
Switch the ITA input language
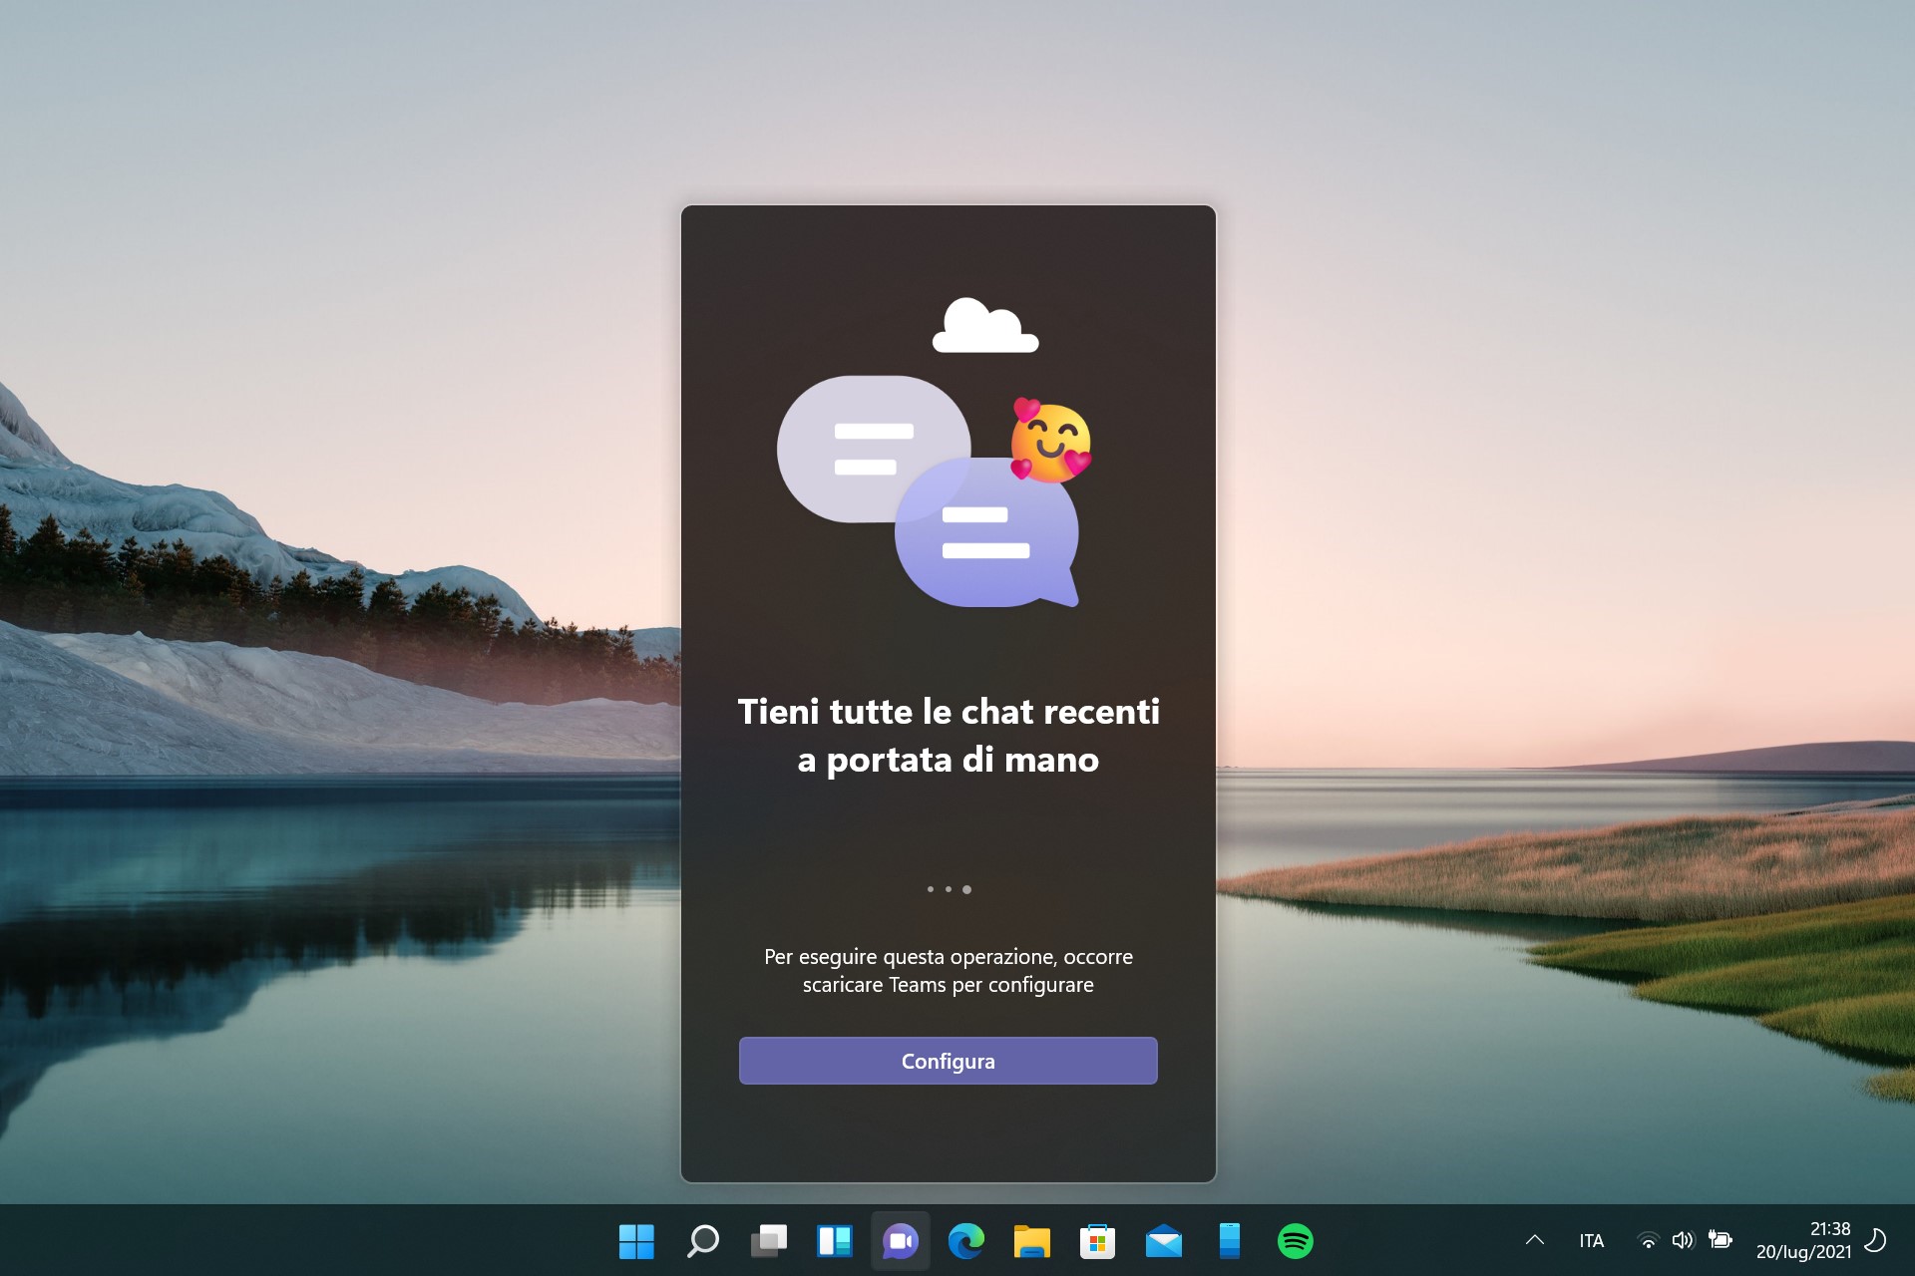[x=1591, y=1241]
